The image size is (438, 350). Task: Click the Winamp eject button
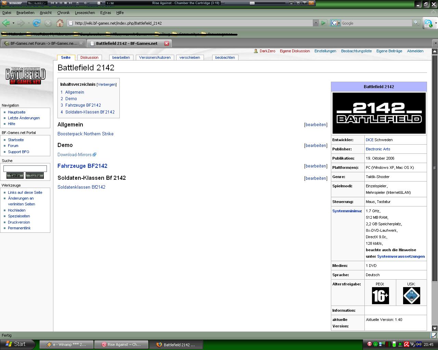pyautogui.click(x=77, y=3)
